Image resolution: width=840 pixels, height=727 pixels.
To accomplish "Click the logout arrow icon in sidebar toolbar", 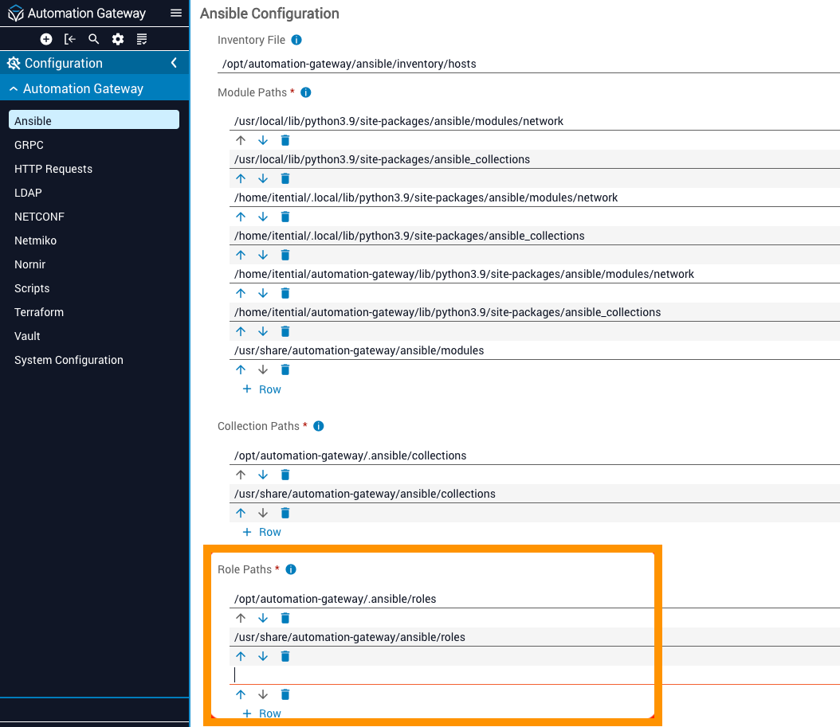I will click(x=70, y=39).
